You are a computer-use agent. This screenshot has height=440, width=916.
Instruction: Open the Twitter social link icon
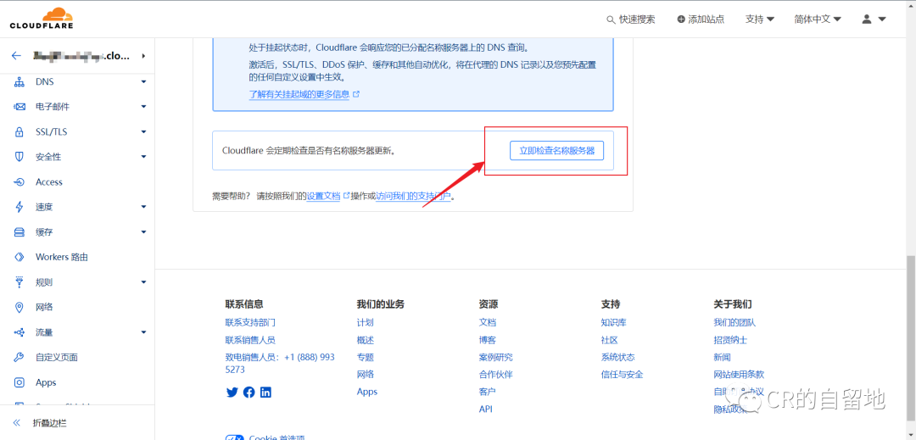232,392
